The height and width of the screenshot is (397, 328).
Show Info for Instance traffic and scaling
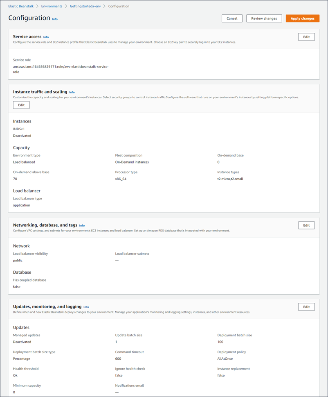pyautogui.click(x=72, y=92)
